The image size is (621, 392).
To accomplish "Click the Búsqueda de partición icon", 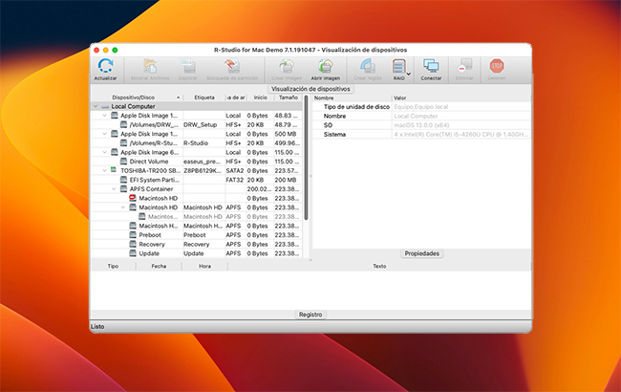I will point(232,66).
